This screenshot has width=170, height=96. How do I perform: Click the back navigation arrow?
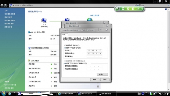pyautogui.click(x=2, y=5)
